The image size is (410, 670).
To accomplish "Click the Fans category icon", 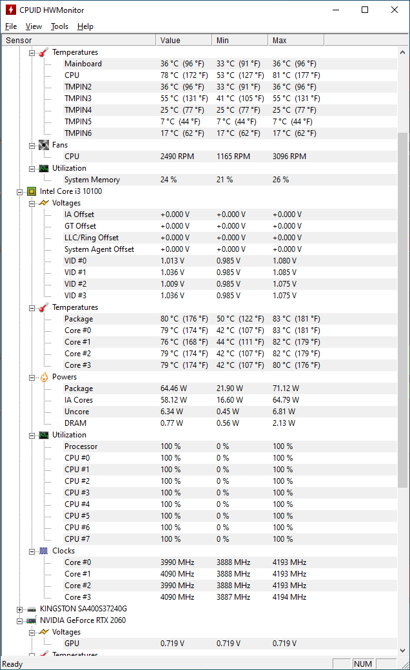I will 44,145.
